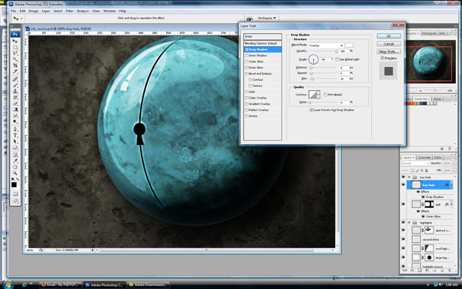Click Cancel in Layer Style dialog

click(389, 44)
